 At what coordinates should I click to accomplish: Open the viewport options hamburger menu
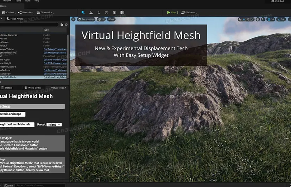(73, 19)
